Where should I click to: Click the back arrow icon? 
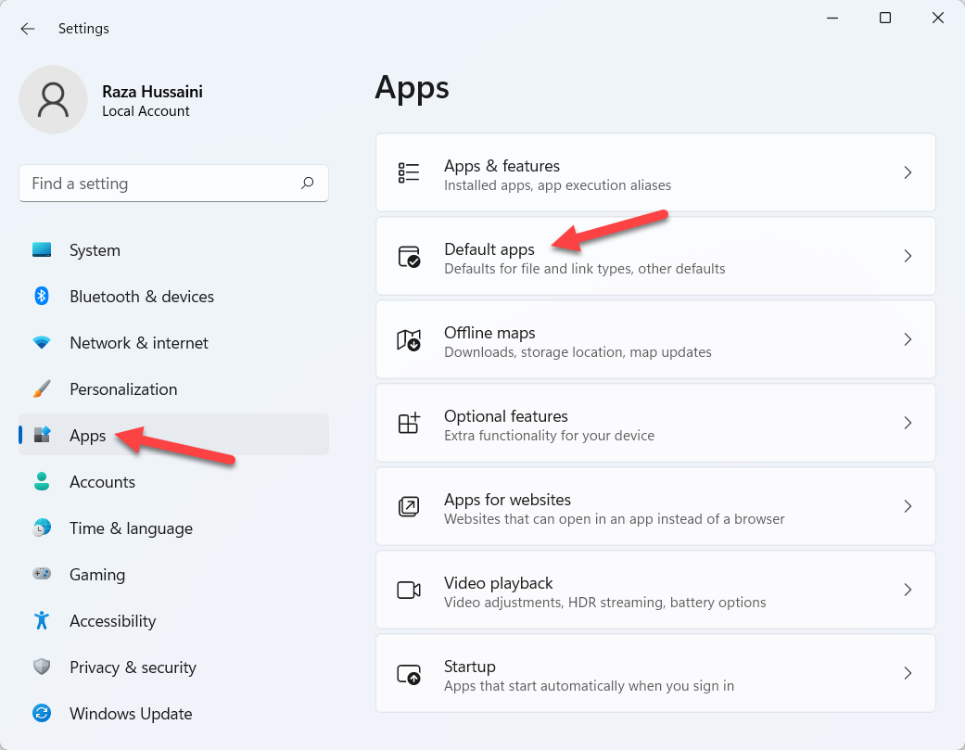coord(28,29)
